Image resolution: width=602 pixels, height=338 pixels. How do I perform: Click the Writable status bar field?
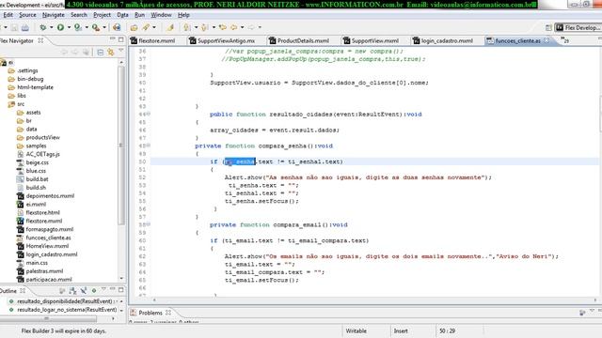pyautogui.click(x=356, y=330)
